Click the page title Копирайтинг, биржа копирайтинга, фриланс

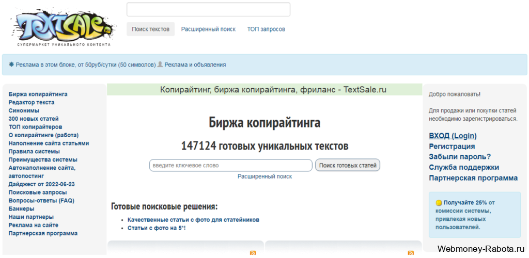pyautogui.click(x=273, y=90)
